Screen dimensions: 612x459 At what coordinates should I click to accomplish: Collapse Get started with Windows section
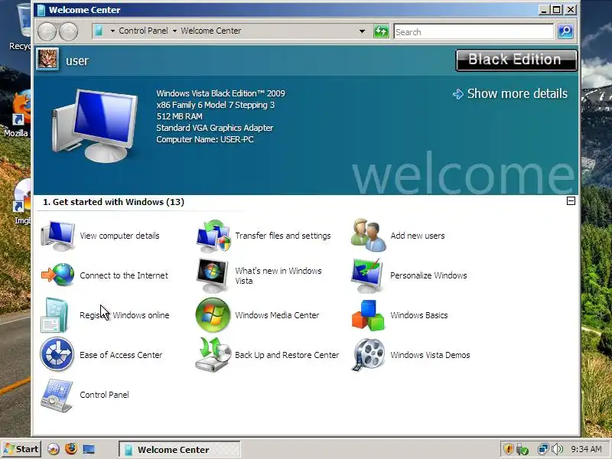click(x=571, y=201)
